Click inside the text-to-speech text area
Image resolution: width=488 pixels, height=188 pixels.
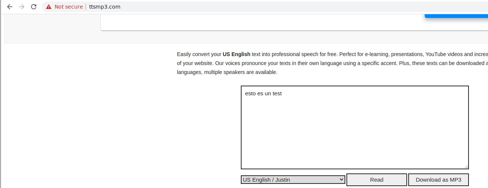point(354,131)
